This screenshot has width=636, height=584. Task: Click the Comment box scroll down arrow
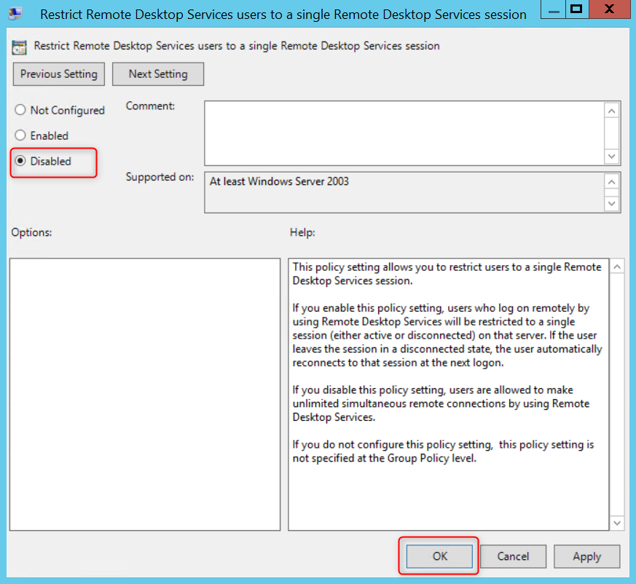point(612,156)
